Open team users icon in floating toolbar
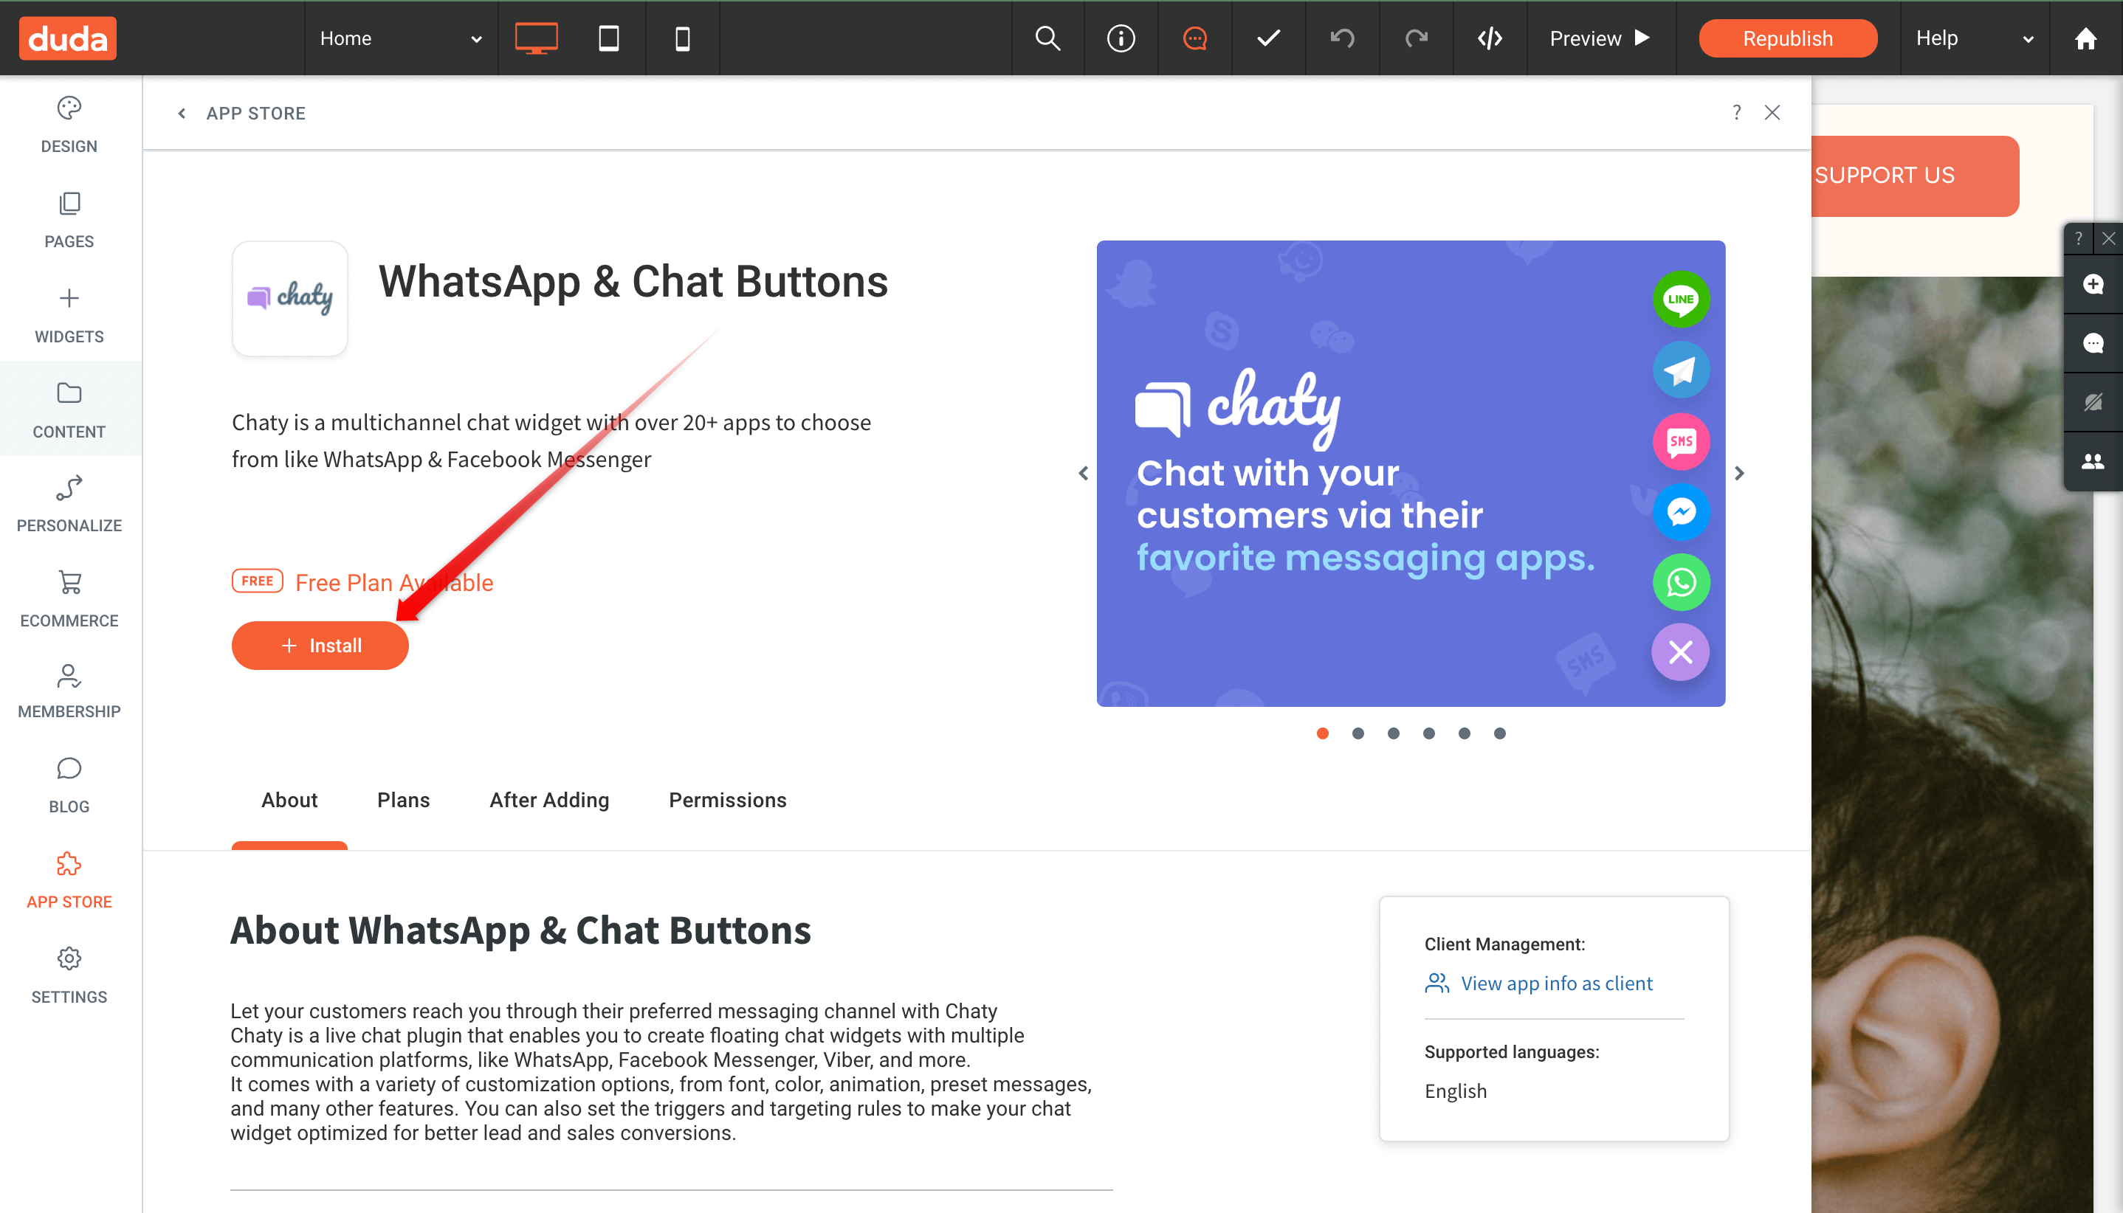 pos(2093,462)
